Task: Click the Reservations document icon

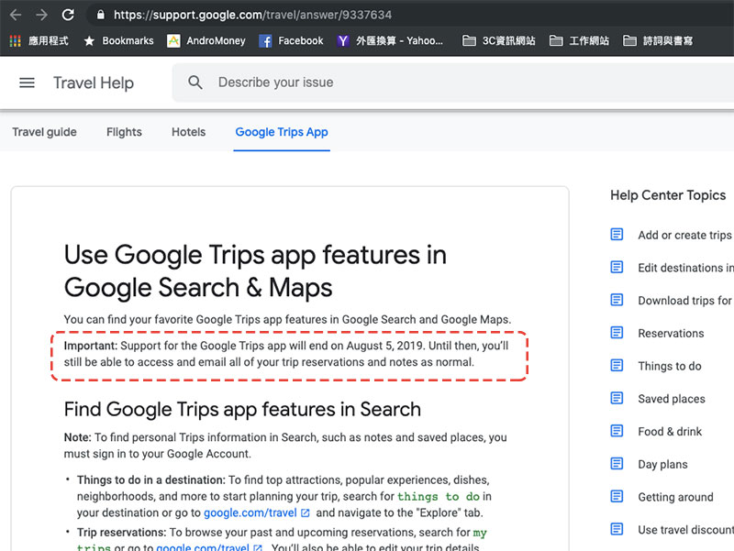Action: [617, 333]
